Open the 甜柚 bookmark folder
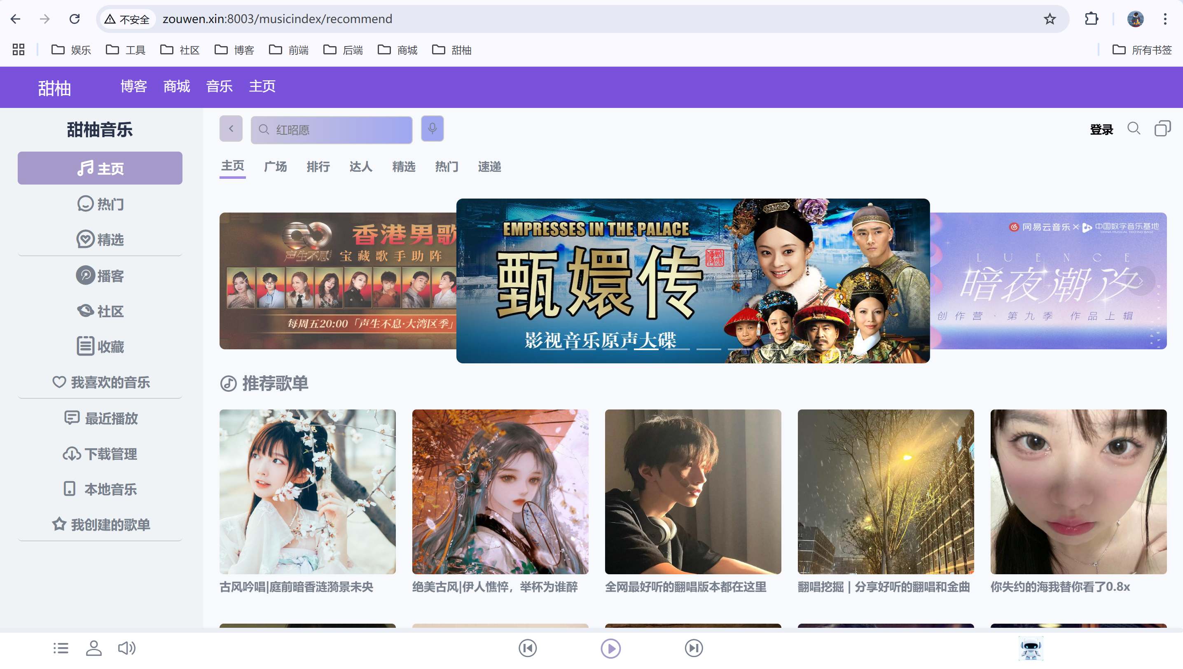1183x669 pixels. (452, 49)
